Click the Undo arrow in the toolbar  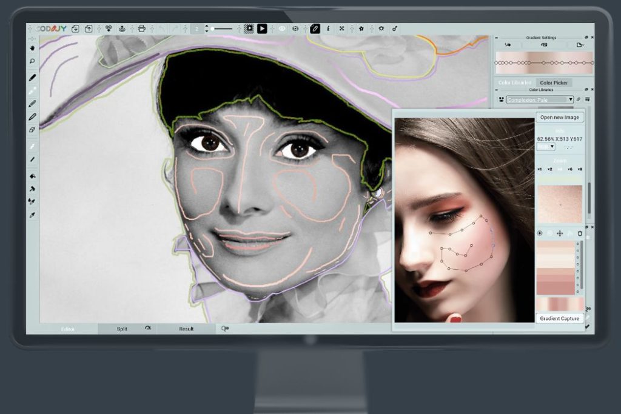click(161, 28)
